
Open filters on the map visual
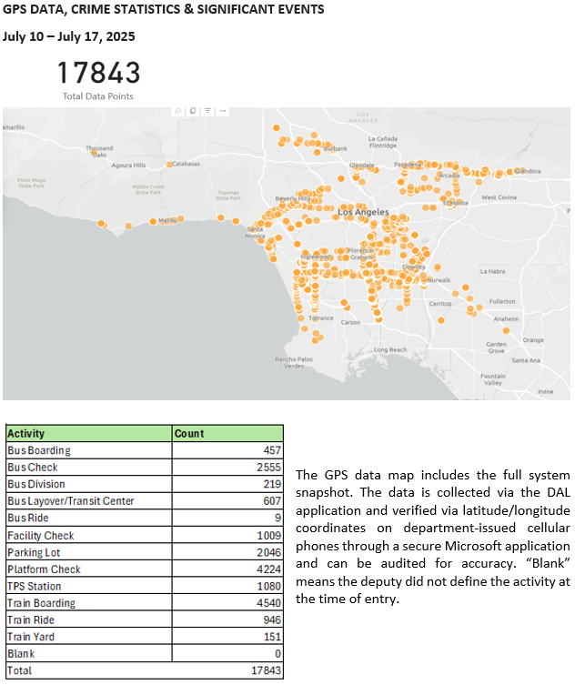207,110
